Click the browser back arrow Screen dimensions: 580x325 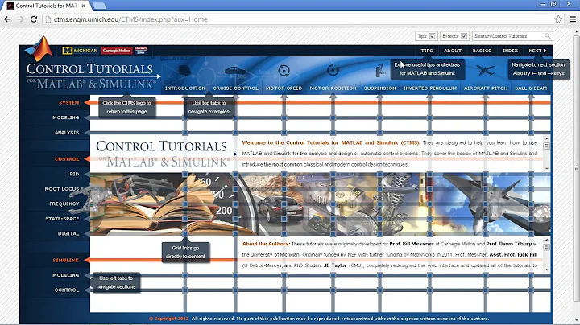point(7,19)
